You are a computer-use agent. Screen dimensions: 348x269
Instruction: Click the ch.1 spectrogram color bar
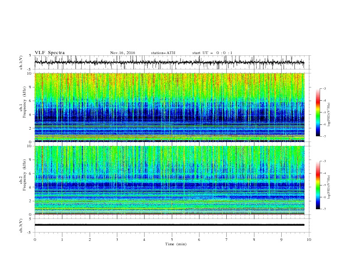[318, 113]
